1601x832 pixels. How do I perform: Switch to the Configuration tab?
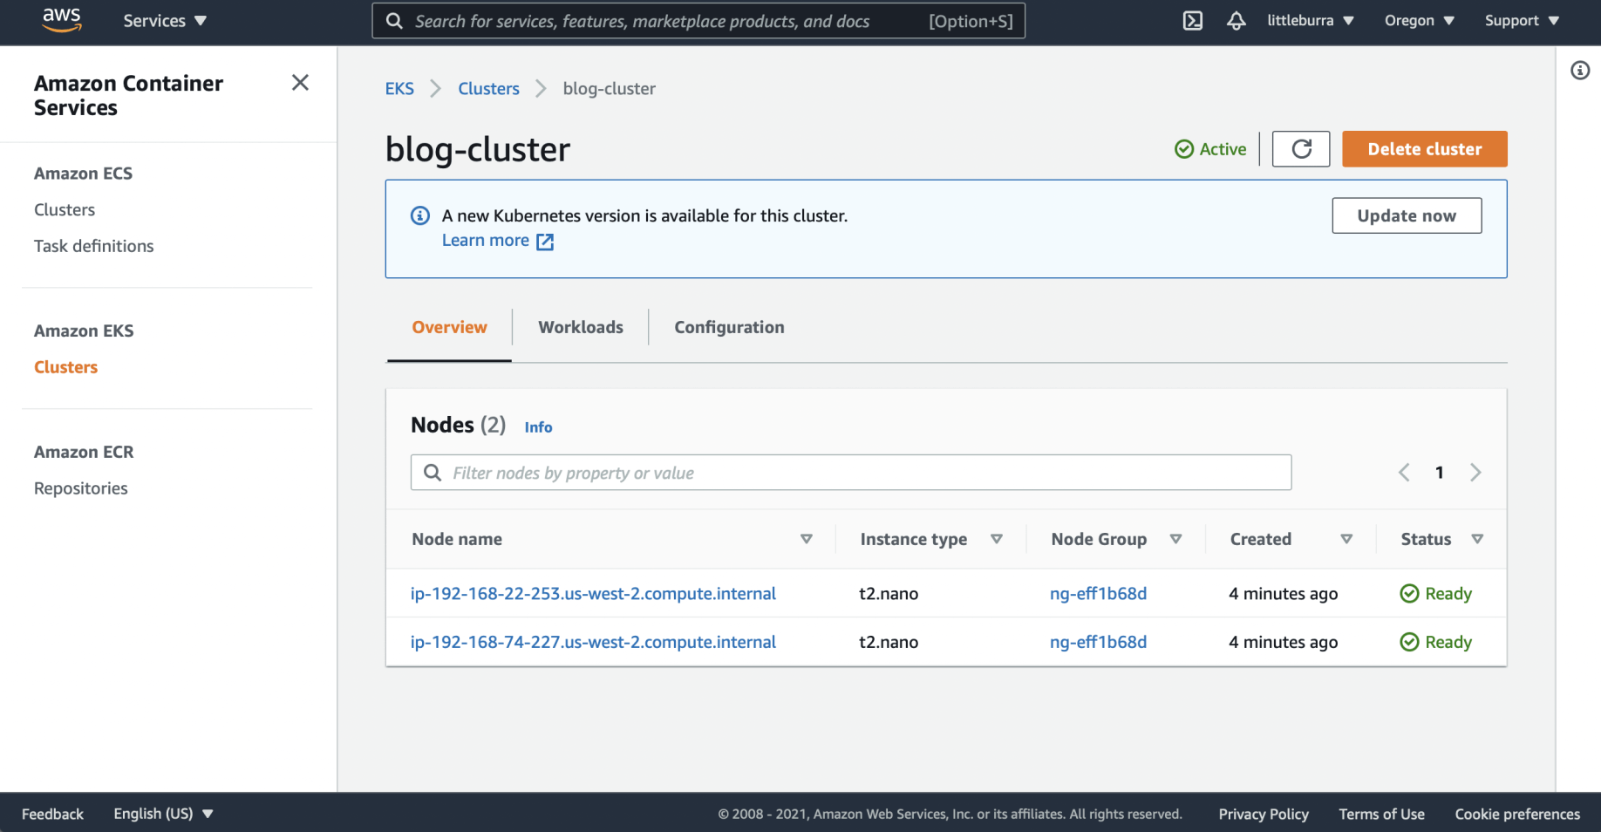[x=729, y=327]
